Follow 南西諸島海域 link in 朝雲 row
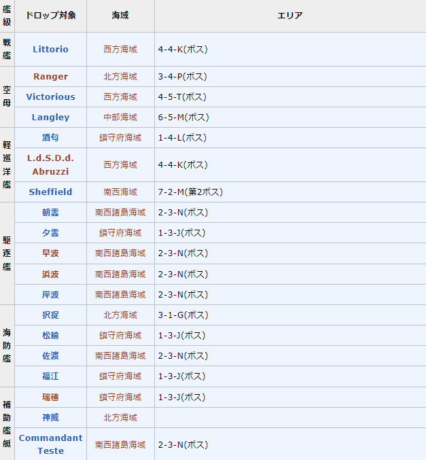 [120, 213]
